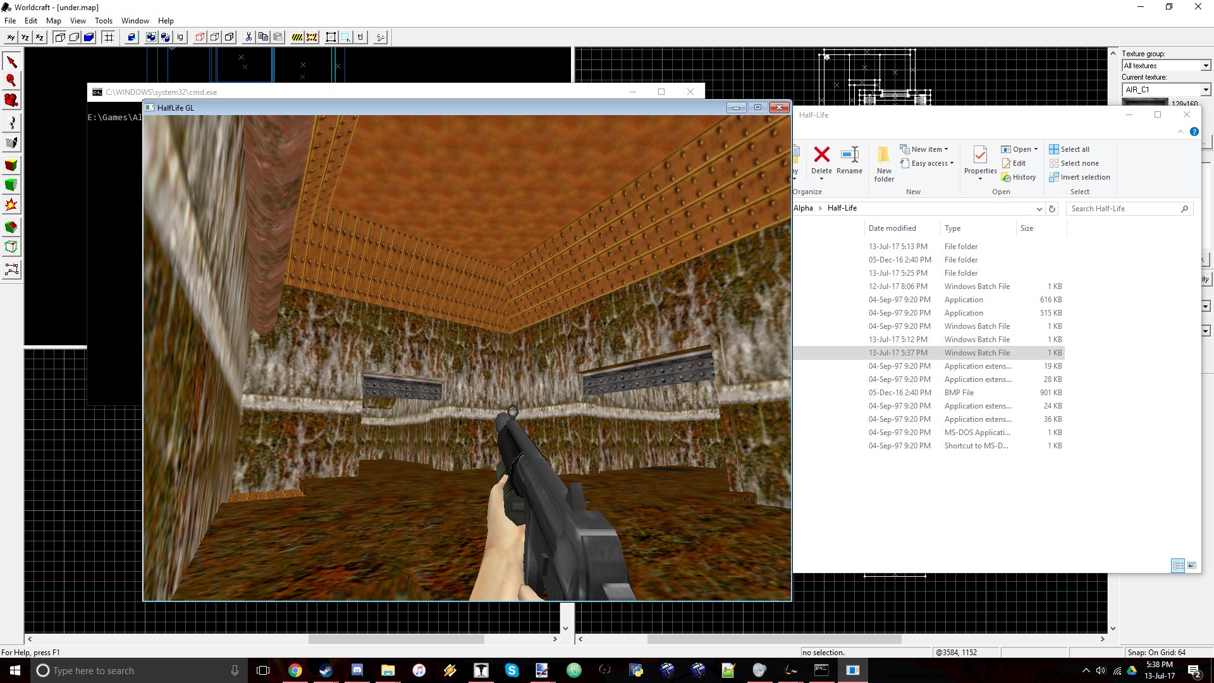Expand the Explorer ribbon chevron

point(1180,132)
